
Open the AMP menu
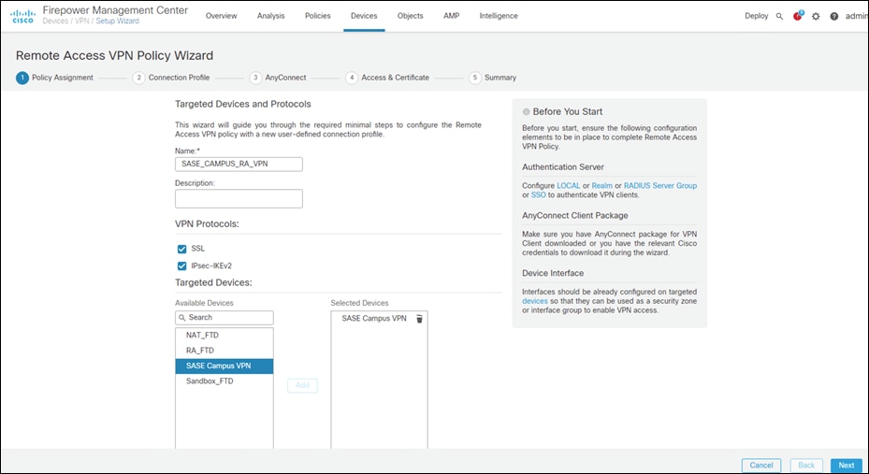point(451,16)
